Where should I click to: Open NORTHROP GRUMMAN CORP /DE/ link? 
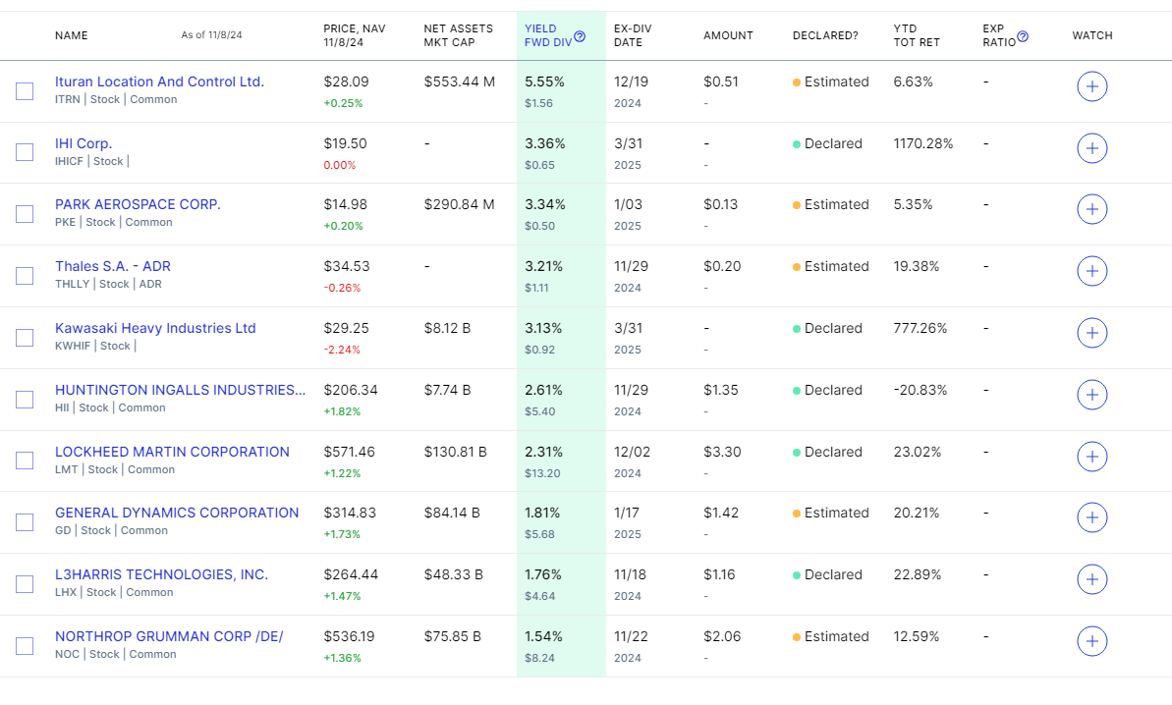pos(169,636)
